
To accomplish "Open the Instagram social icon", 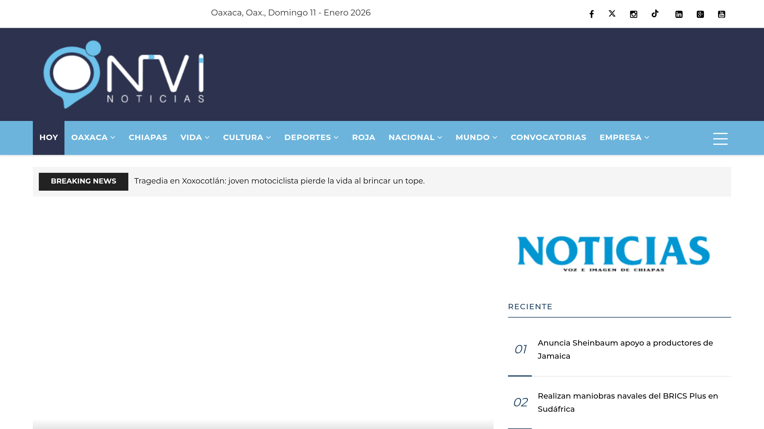I will tap(633, 14).
